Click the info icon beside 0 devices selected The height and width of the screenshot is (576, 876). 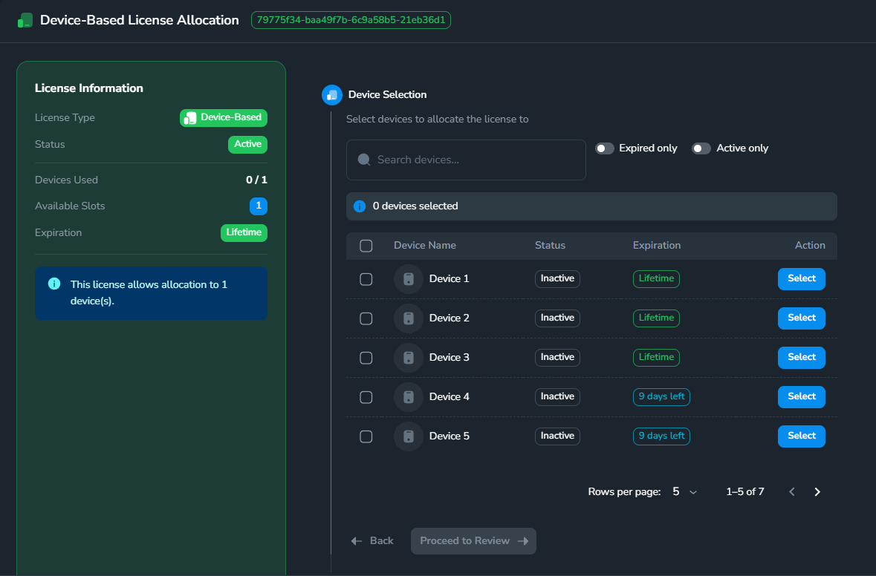360,206
